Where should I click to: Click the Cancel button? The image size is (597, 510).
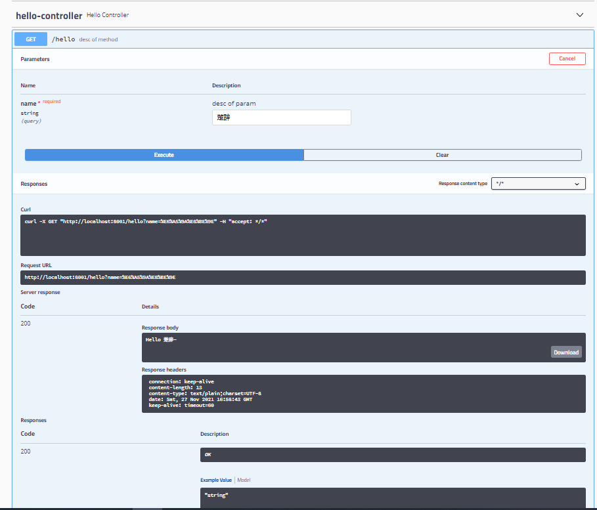click(x=566, y=58)
